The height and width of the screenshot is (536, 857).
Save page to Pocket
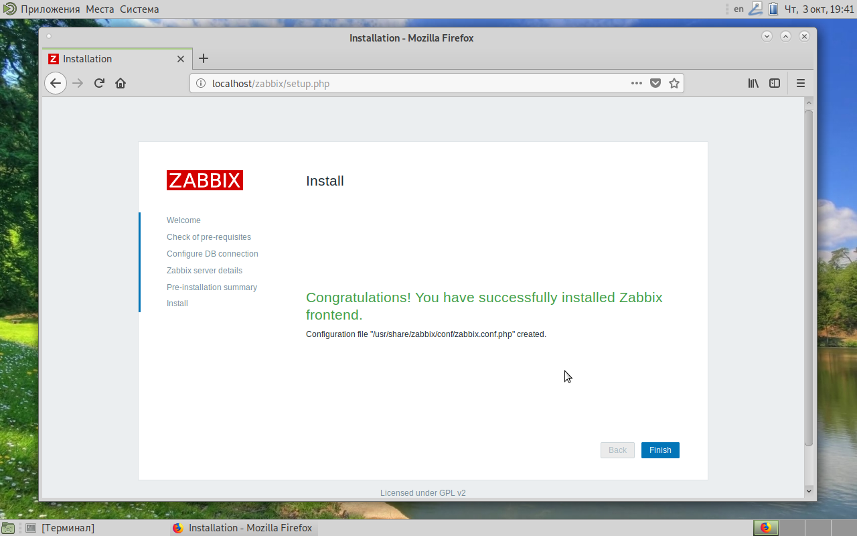pos(655,83)
